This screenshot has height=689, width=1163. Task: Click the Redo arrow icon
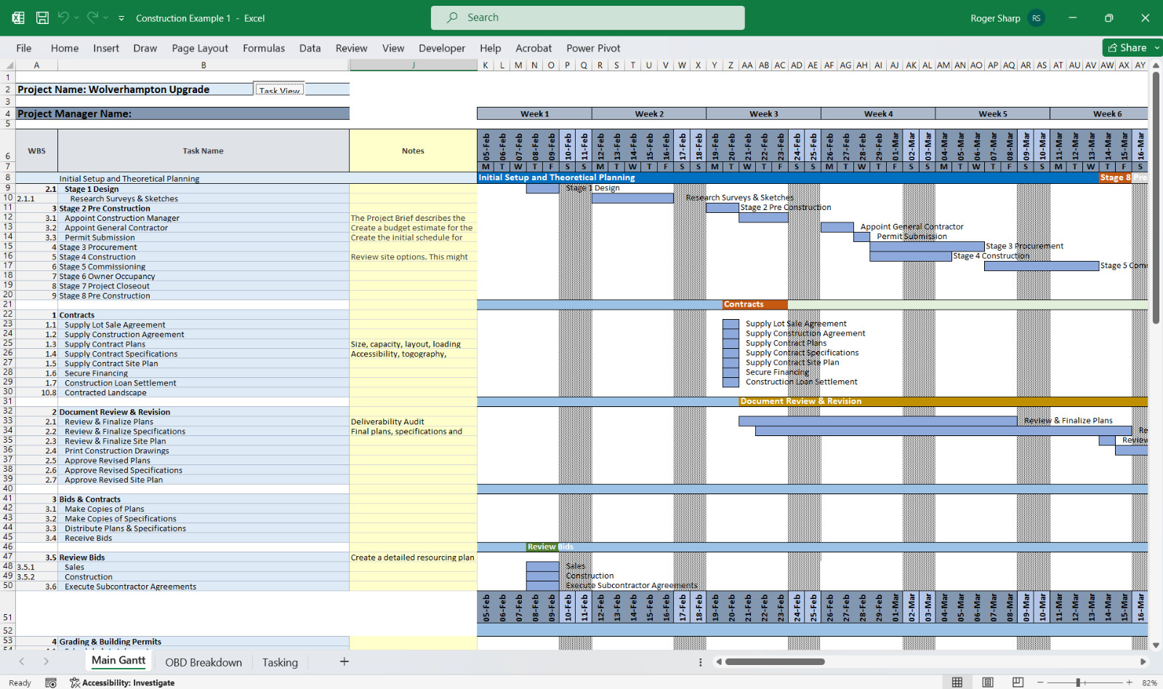click(x=92, y=17)
